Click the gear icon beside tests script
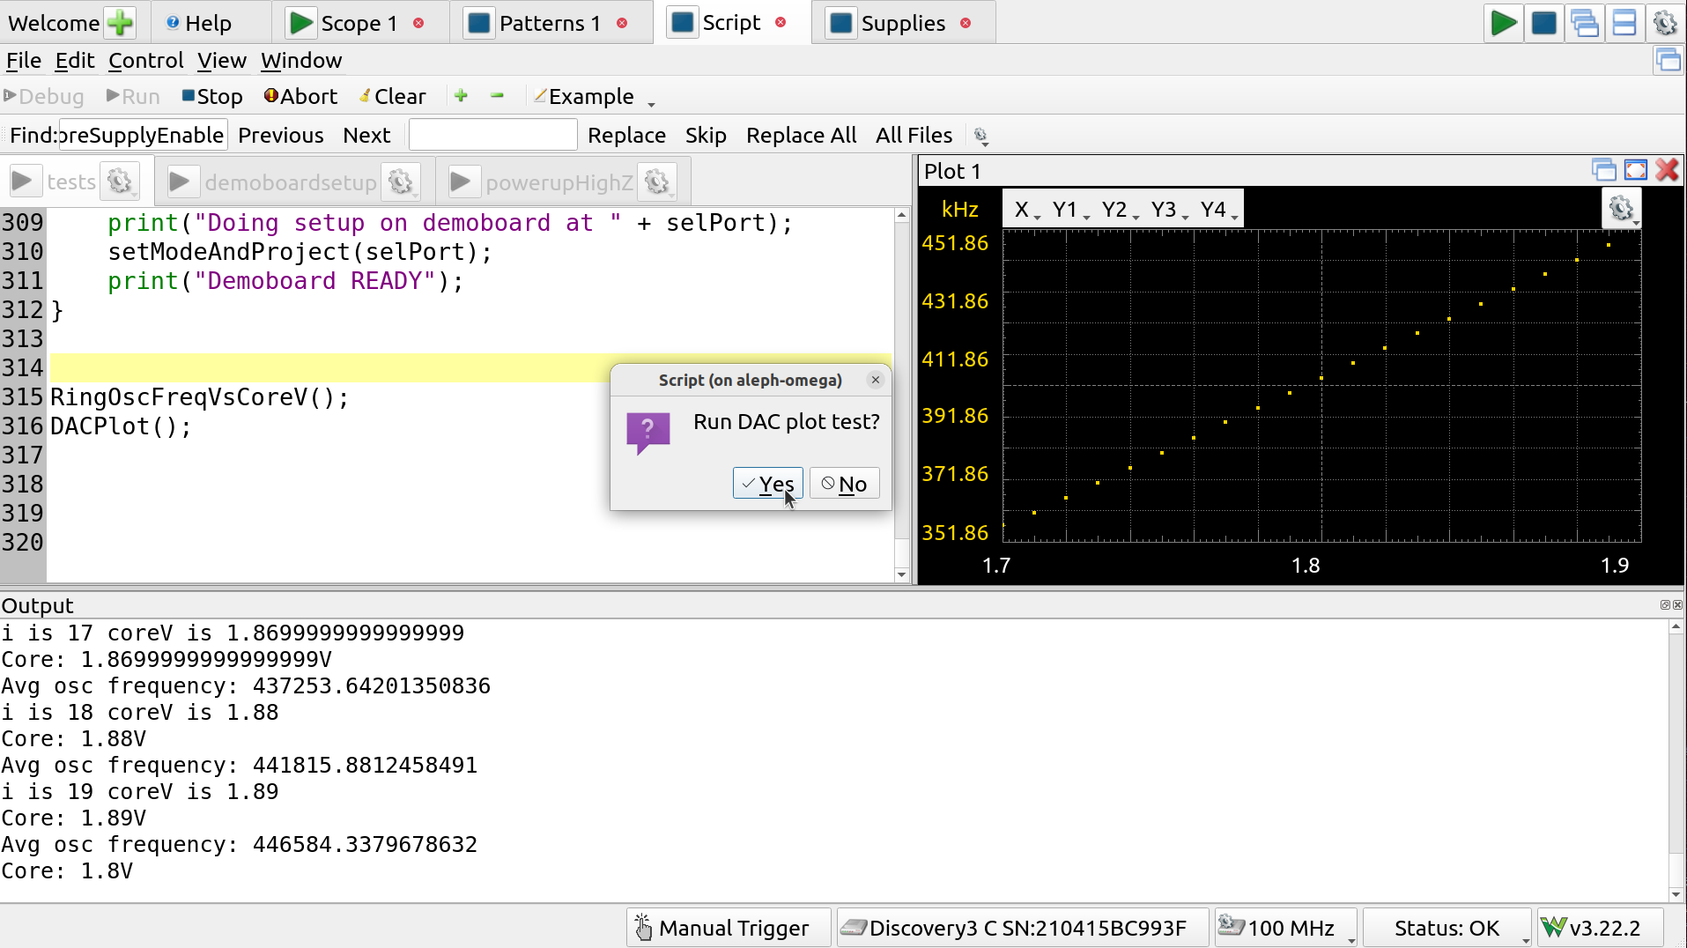This screenshot has height=948, width=1687. point(120,182)
